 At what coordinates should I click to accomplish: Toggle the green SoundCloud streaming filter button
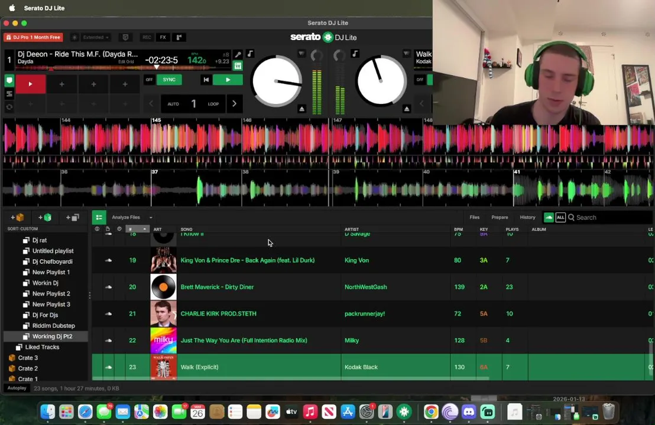pyautogui.click(x=549, y=217)
